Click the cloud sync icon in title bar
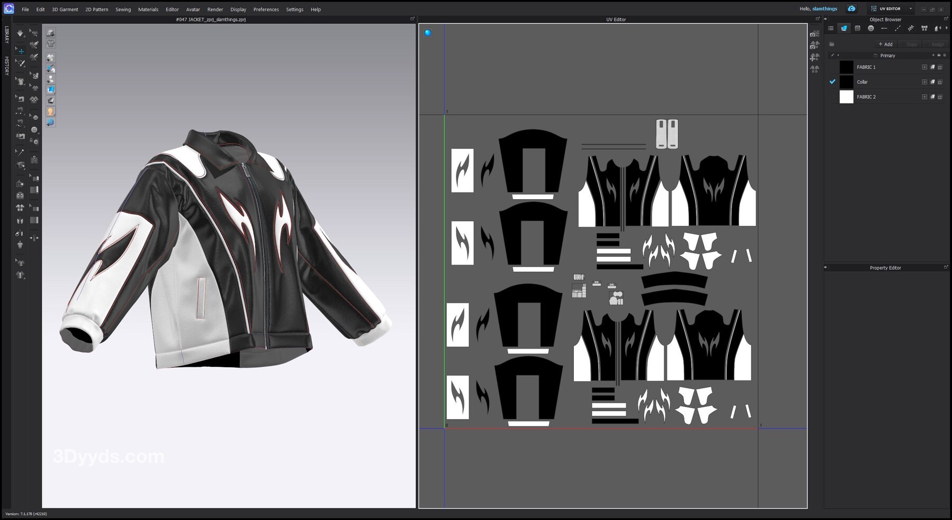 pos(852,9)
